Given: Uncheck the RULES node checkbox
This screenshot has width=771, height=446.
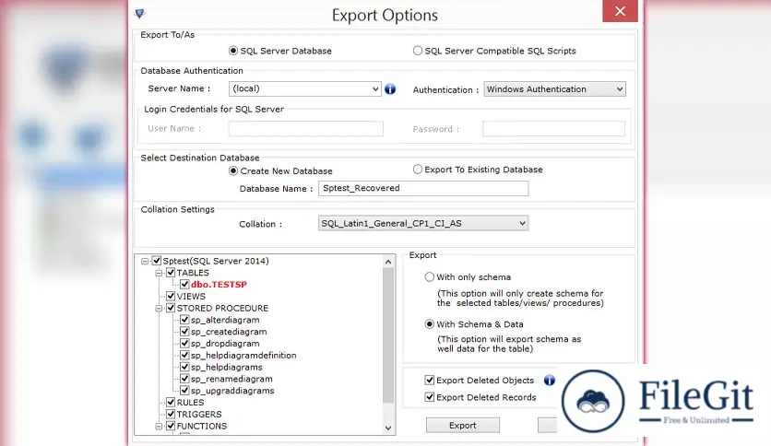Looking at the screenshot, I should (x=171, y=403).
